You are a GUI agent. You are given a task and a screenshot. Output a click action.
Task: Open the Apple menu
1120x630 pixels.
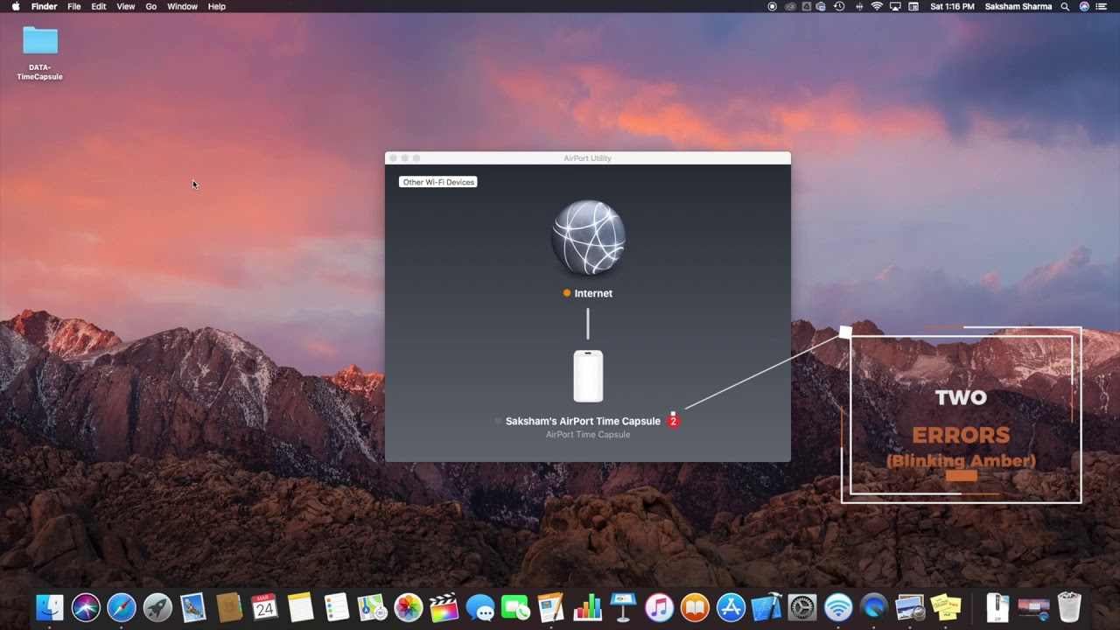tap(15, 6)
